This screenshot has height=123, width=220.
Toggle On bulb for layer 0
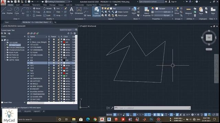point(49,40)
